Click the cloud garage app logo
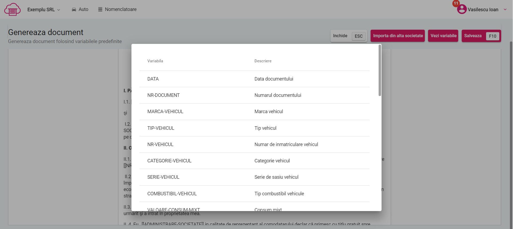The width and height of the screenshot is (513, 229). pyautogui.click(x=12, y=9)
